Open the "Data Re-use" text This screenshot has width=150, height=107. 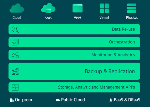[x=123, y=29]
